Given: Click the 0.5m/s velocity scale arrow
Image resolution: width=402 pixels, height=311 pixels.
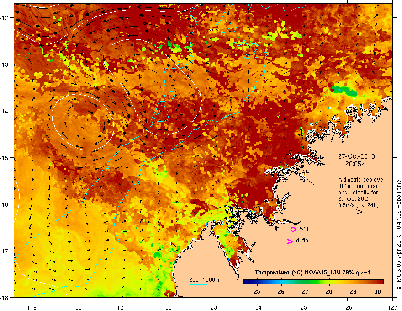Looking at the screenshot, I should pos(353,212).
